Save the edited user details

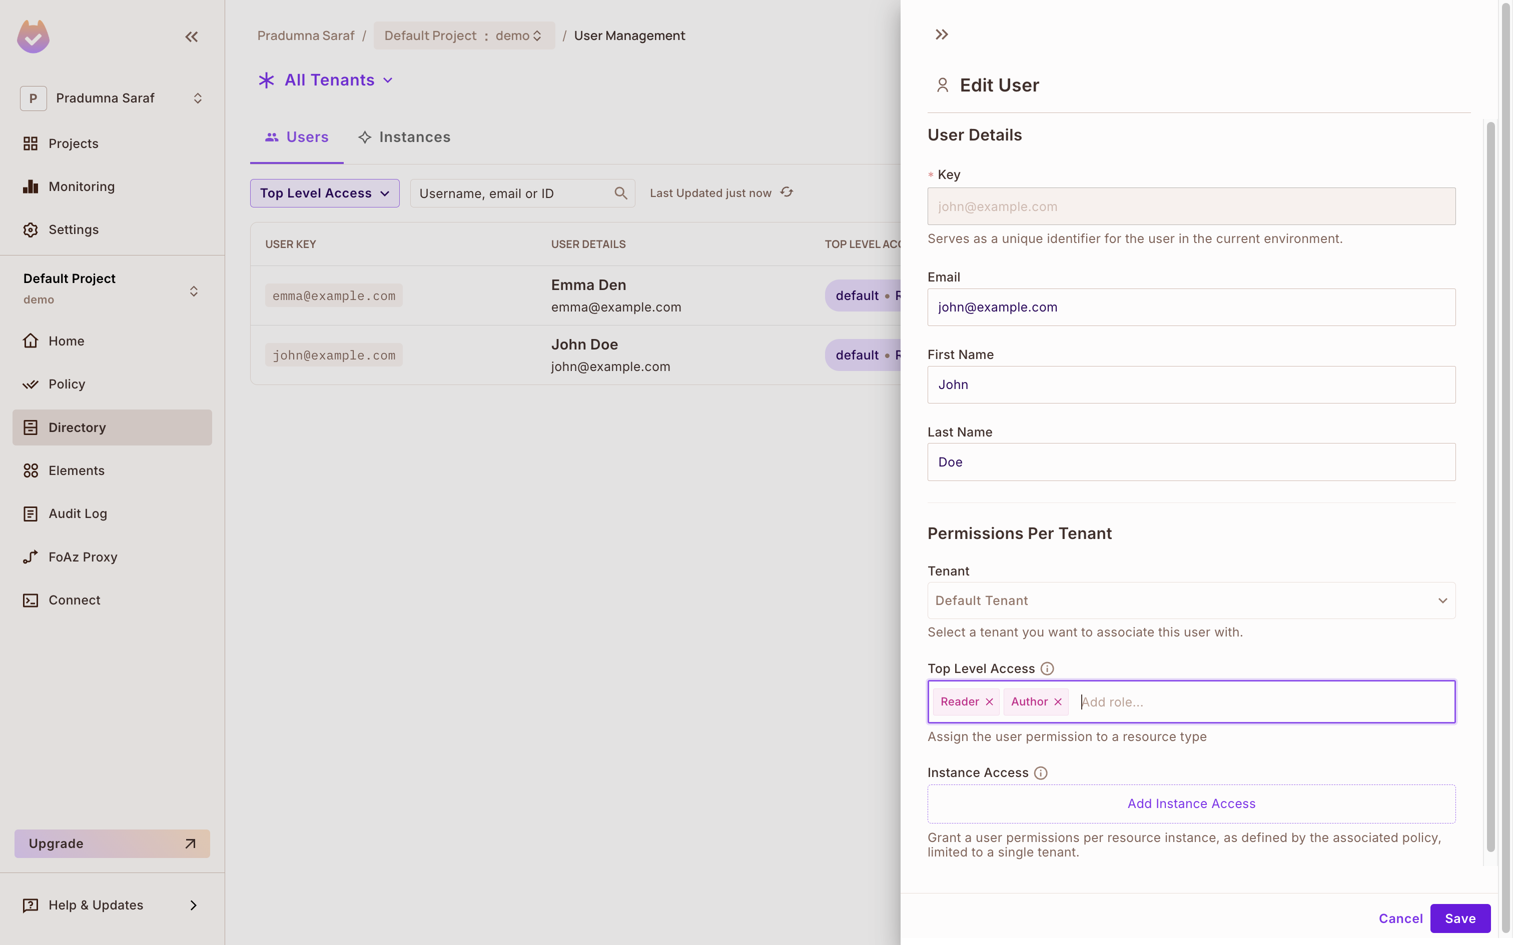[x=1459, y=918]
